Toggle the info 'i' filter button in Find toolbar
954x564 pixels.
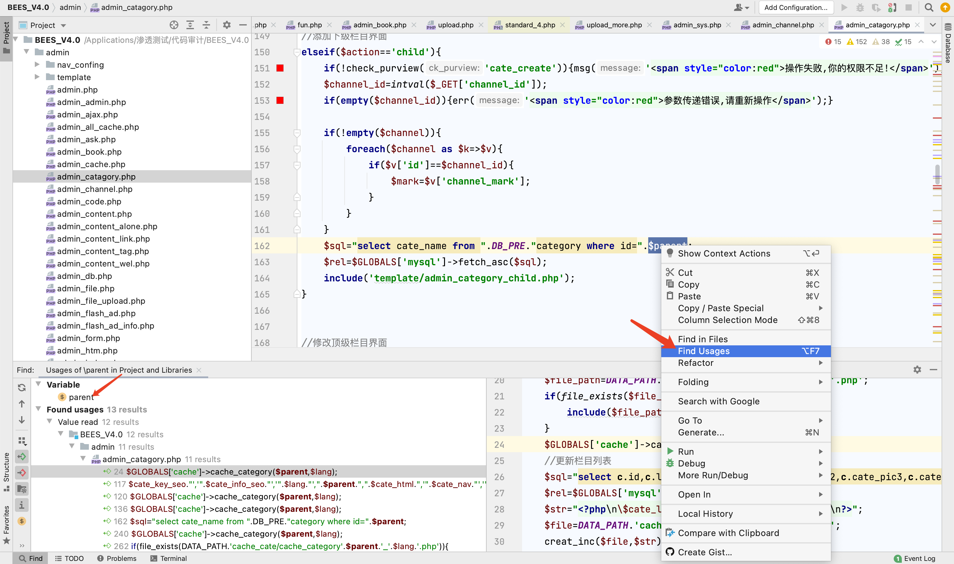click(x=22, y=505)
